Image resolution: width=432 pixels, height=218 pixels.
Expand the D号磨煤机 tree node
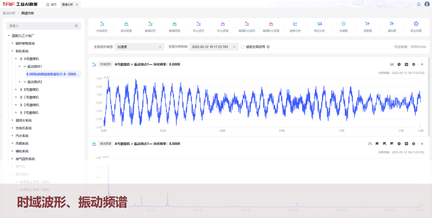pyautogui.click(x=16, y=105)
